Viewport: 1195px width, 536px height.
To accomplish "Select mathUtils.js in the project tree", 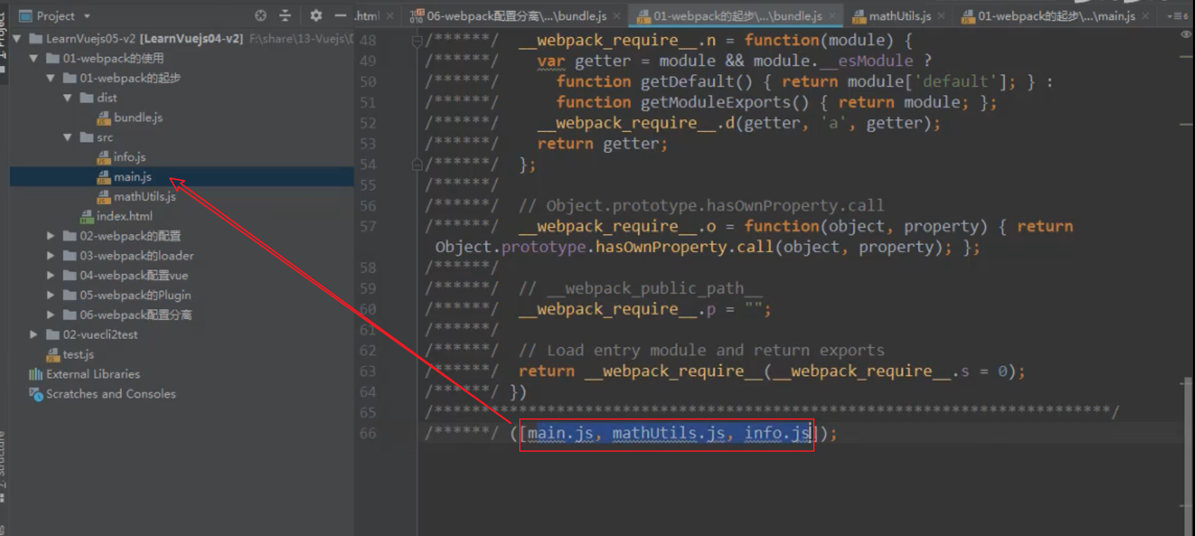I will (144, 196).
